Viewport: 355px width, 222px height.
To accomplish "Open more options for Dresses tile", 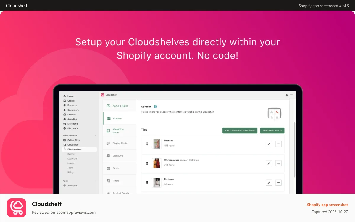I will [x=278, y=144].
